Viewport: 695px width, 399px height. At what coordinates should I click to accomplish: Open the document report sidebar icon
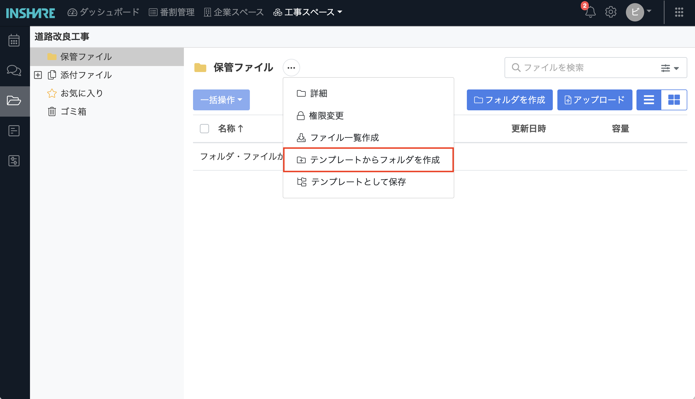pos(14,131)
